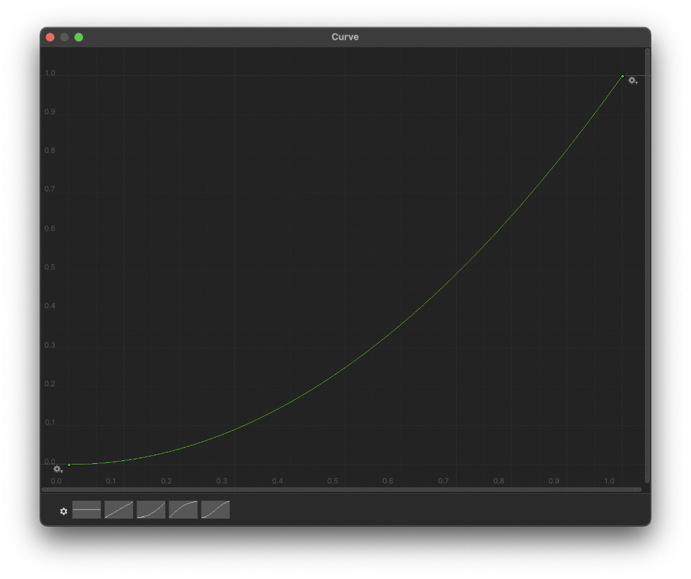Click the 0.5 label on horizontal axis

332,481
